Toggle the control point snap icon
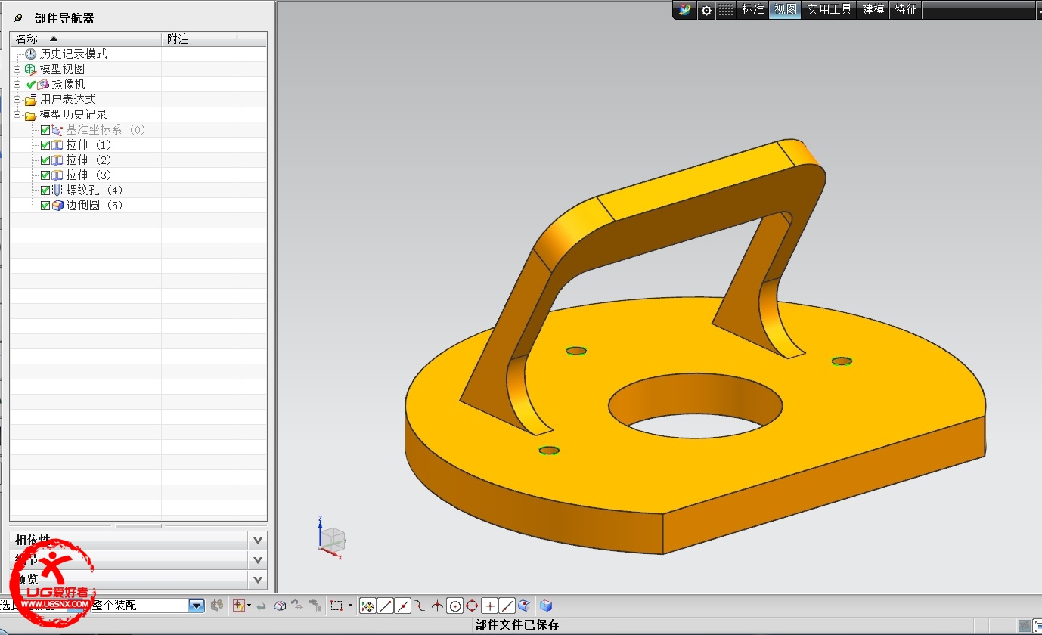Viewport: 1042px width, 635px height. click(420, 606)
